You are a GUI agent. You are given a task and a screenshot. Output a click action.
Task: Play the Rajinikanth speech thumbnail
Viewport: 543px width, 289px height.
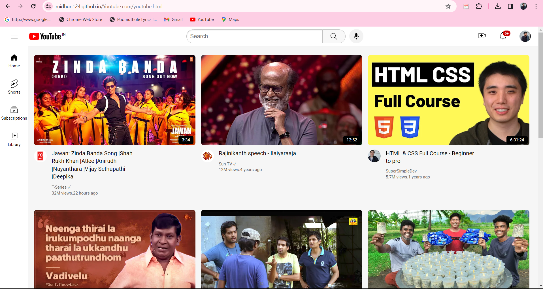pyautogui.click(x=282, y=100)
